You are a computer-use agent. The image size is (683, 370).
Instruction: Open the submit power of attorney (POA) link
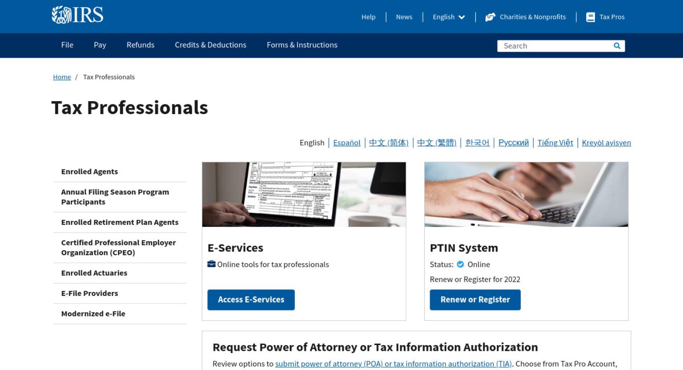(x=394, y=364)
